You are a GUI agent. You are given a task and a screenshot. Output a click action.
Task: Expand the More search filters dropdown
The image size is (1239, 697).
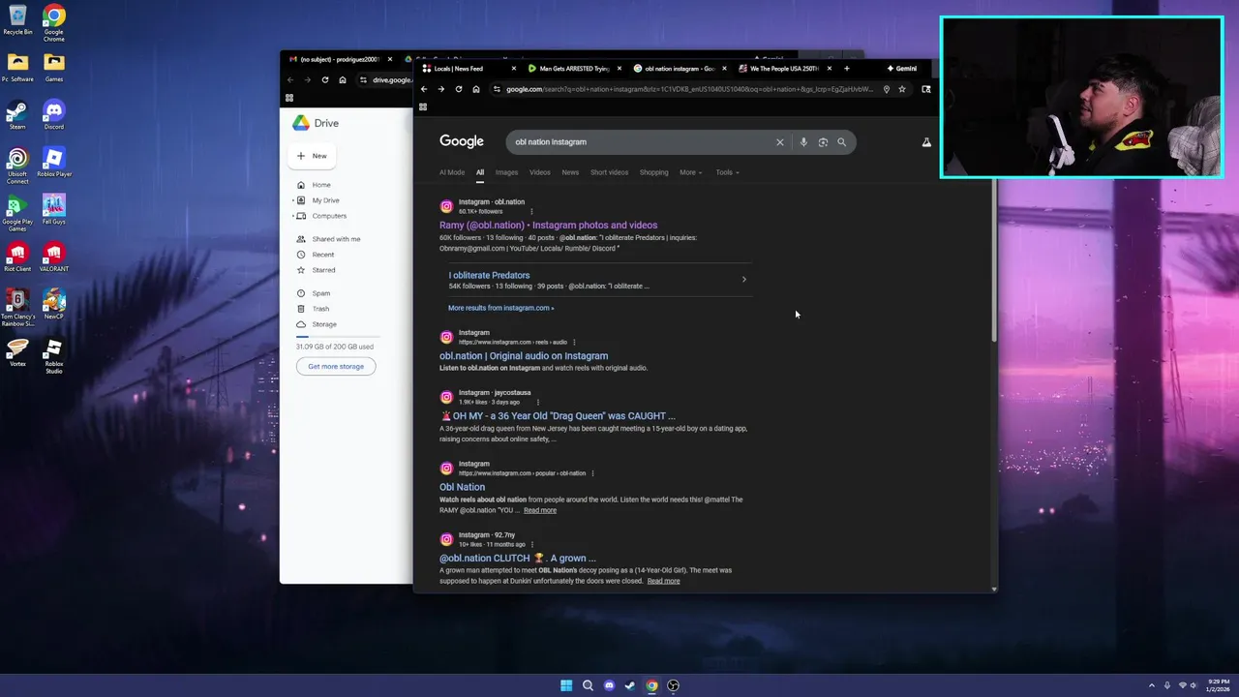[690, 172]
